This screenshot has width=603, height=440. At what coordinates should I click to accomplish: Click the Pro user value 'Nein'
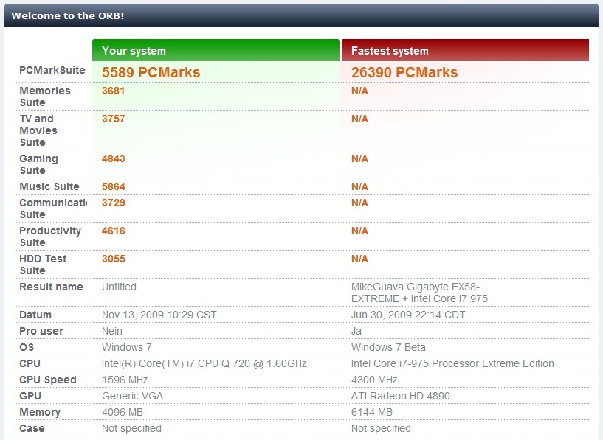pyautogui.click(x=112, y=331)
